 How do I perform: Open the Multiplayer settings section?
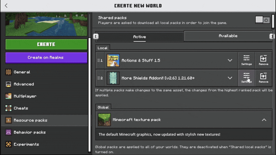(45, 96)
